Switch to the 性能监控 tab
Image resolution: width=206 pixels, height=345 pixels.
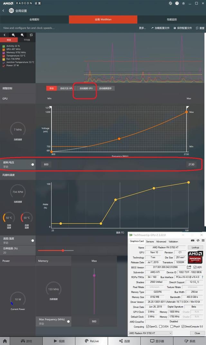click(x=172, y=19)
